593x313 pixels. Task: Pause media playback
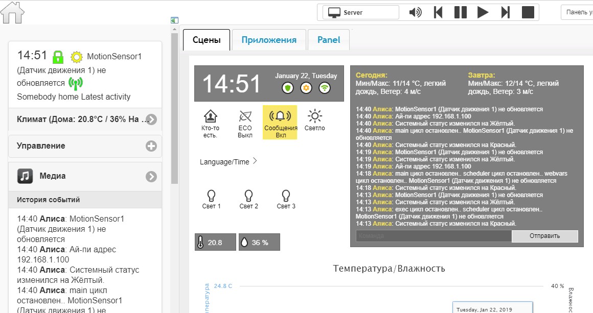tap(460, 12)
